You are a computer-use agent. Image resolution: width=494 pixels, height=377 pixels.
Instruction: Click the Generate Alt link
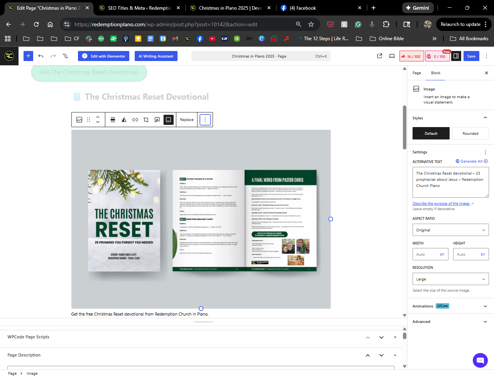471,161
